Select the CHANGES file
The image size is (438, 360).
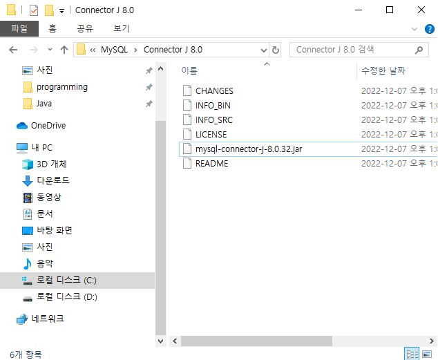coord(214,91)
